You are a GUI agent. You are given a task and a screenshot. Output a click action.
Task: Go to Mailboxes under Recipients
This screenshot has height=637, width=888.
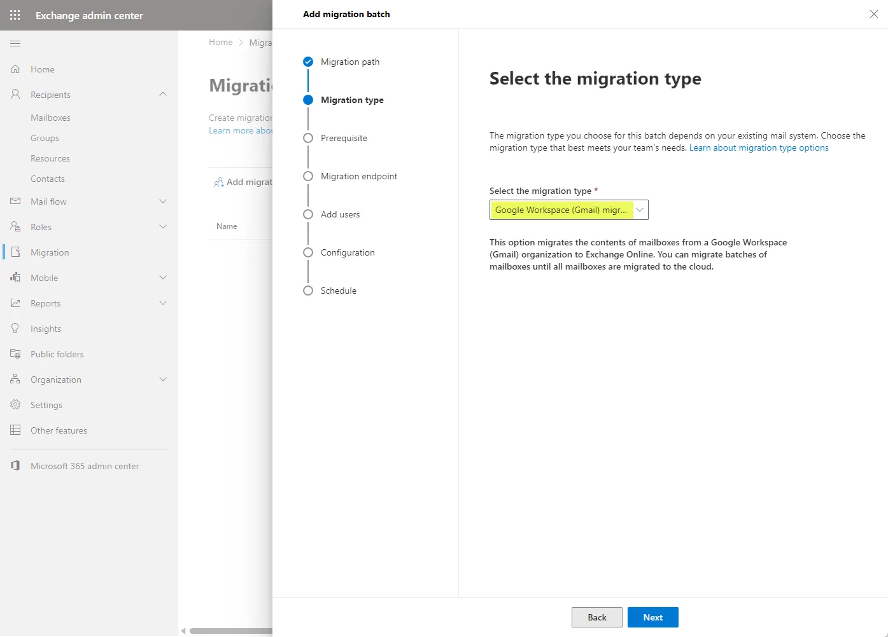50,117
